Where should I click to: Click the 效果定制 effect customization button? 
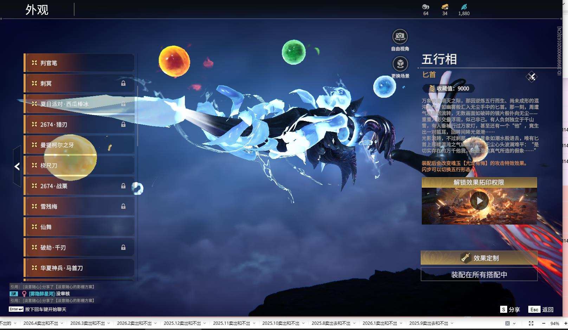click(479, 258)
